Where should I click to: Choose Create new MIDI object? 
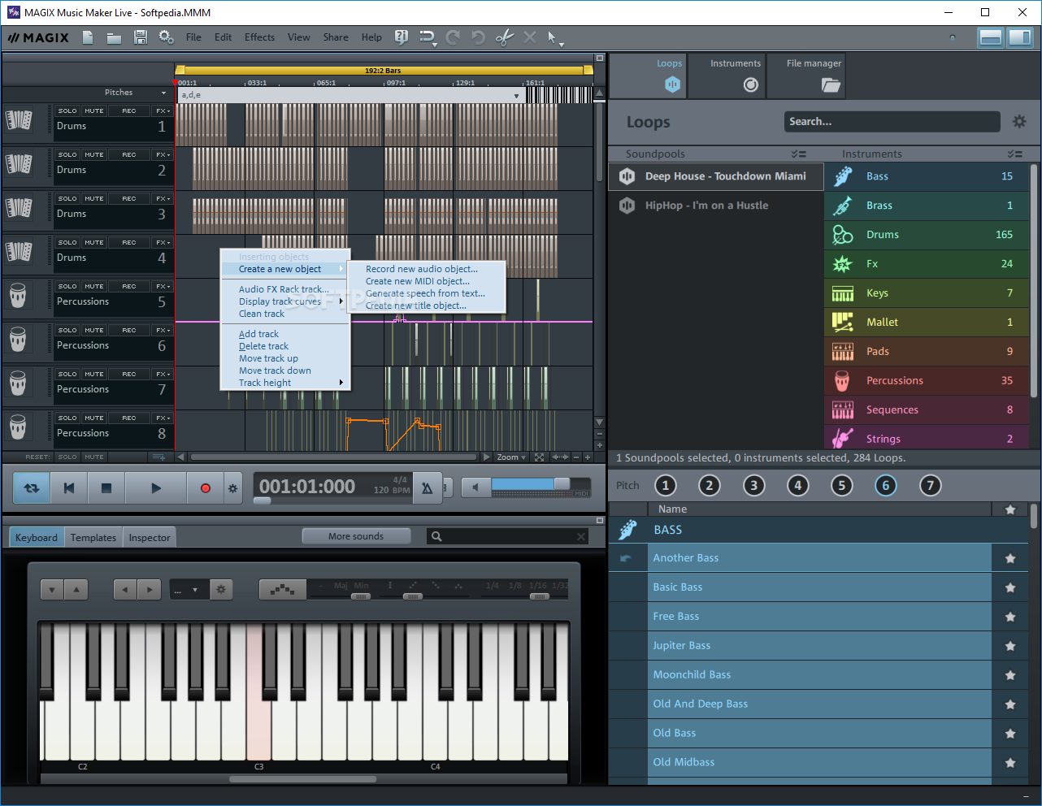(x=418, y=281)
